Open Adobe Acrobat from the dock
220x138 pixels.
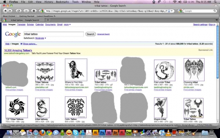(89, 132)
